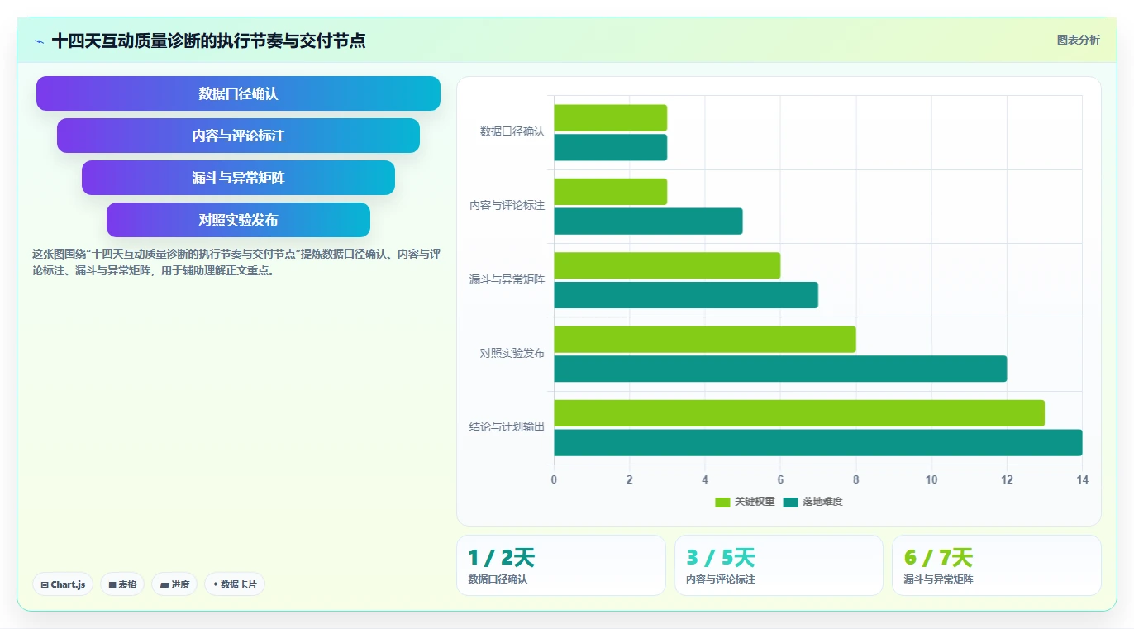Open the 1 / 2天 data card
1134x629 pixels.
click(561, 565)
